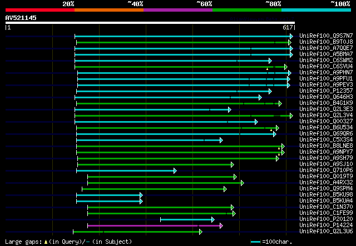Screen dimensions: 356x246
Task: Click the UniRef100_A4RX32 label
Action: (326, 183)
